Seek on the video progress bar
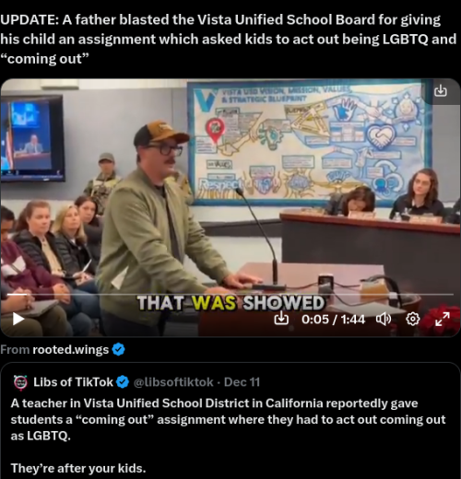461x479 pixels. 230,294
